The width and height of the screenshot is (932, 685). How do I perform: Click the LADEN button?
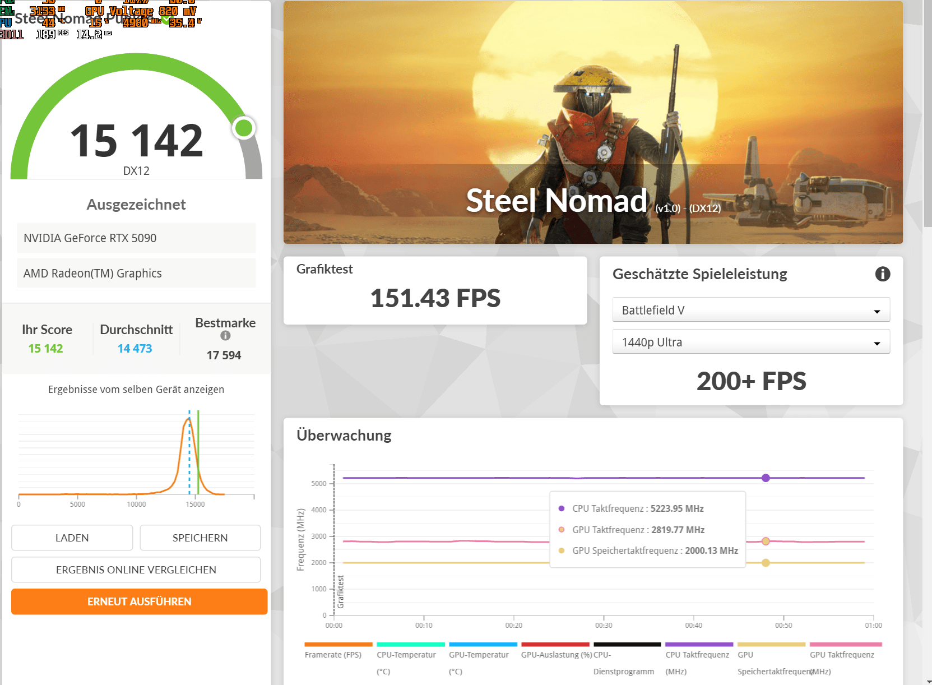[72, 538]
